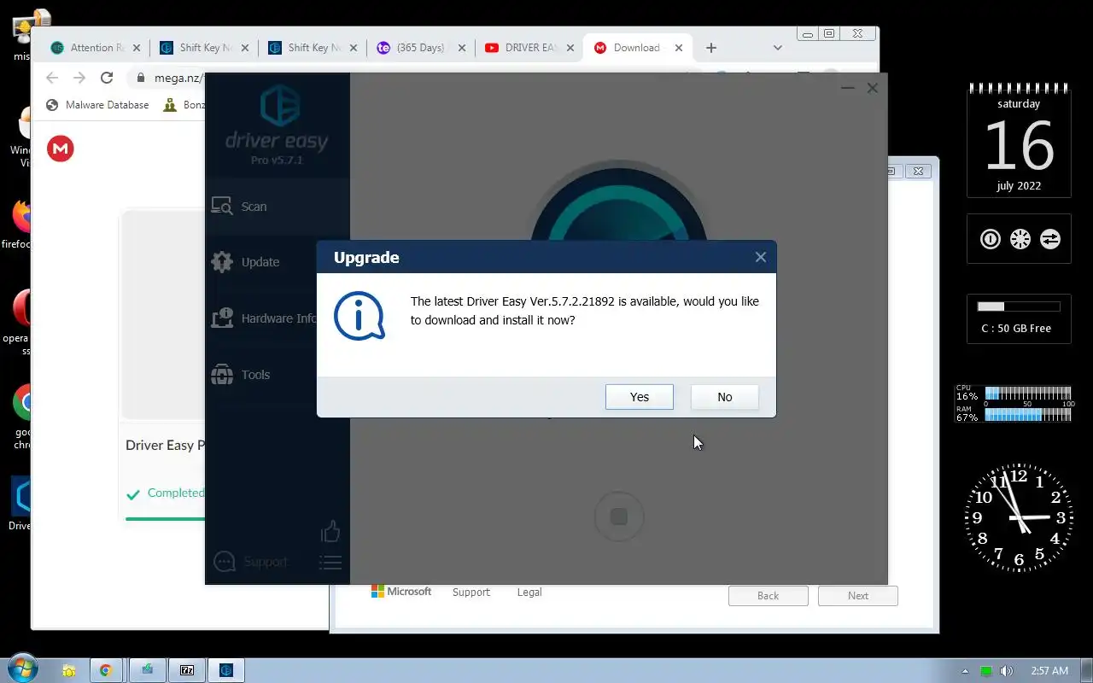This screenshot has width=1093, height=683.
Task: Select the Download MEGA tab
Action: tap(636, 48)
